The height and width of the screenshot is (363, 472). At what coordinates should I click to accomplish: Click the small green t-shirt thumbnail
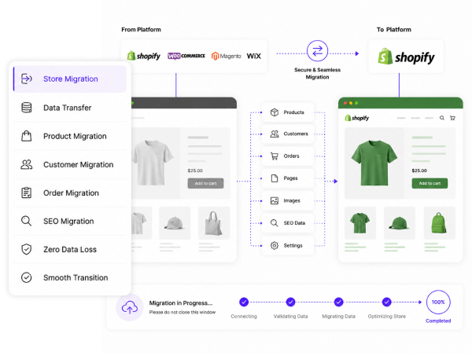tap(360, 223)
